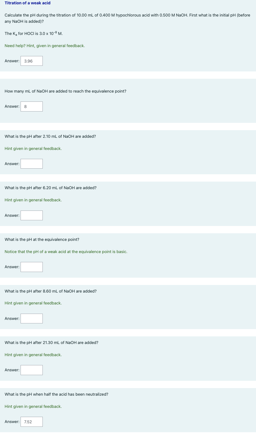
Task: Select the equivalence point volume answer field showing 8
Action: click(x=31, y=106)
